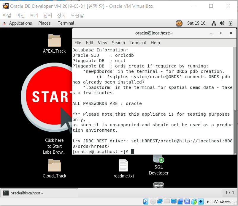Click the red START labs browser button
Image resolution: width=238 pixels, height=206 pixels.
point(47,97)
